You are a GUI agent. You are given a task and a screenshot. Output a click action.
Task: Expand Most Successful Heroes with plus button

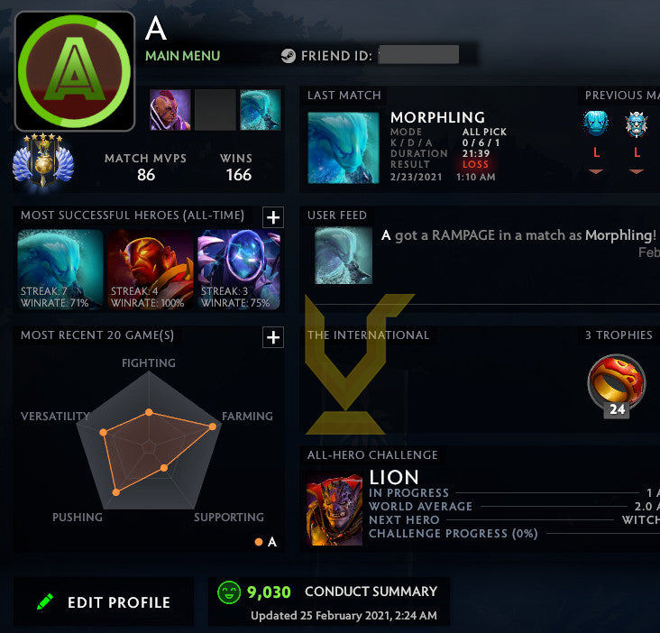pos(273,217)
